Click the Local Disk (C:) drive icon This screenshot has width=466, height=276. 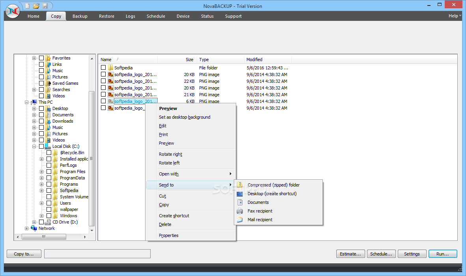(x=48, y=146)
